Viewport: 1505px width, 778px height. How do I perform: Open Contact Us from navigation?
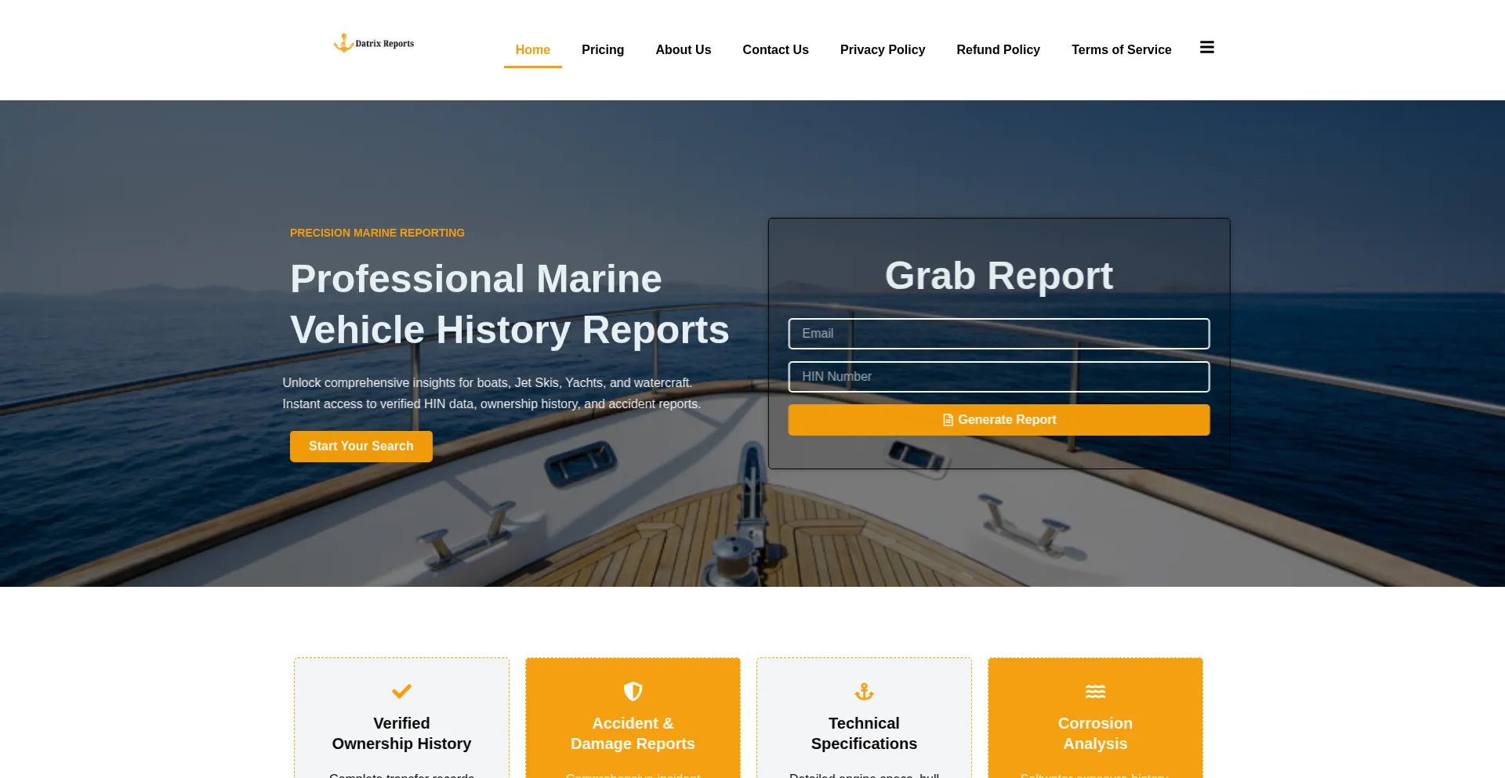(x=776, y=49)
